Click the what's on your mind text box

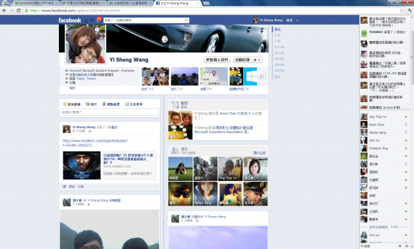(x=109, y=113)
